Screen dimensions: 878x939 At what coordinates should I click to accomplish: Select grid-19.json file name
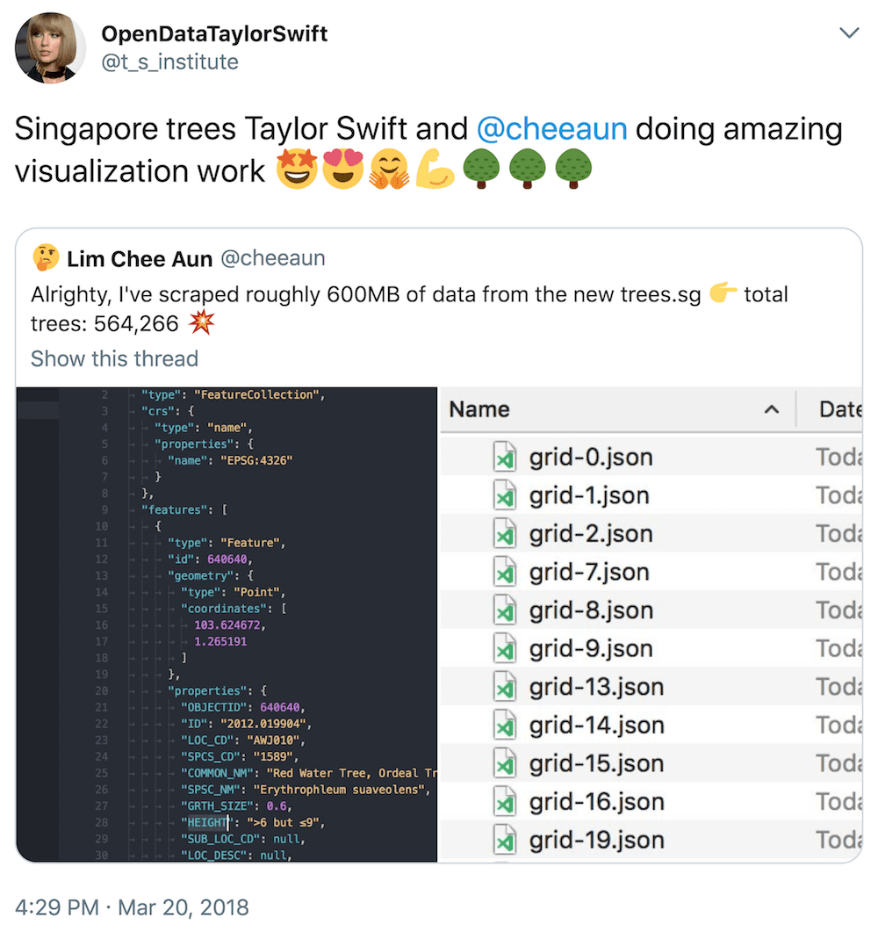coord(596,841)
